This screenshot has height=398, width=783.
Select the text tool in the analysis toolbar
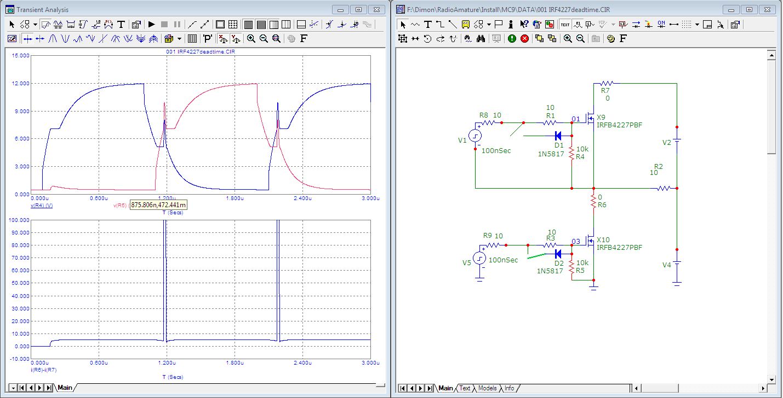tap(121, 24)
